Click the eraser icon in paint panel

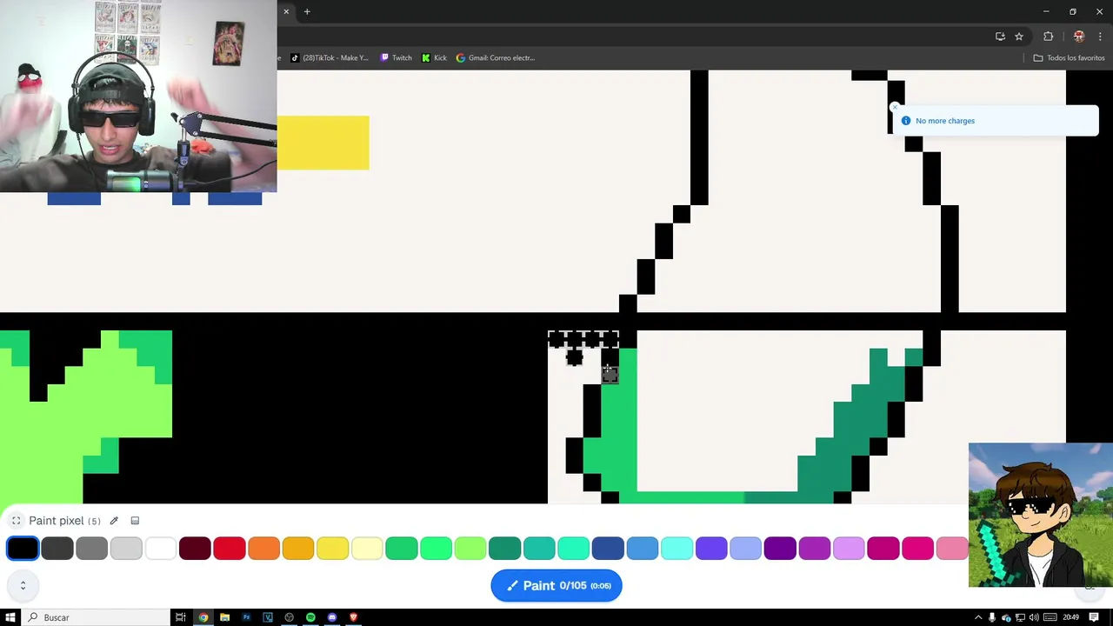[135, 521]
